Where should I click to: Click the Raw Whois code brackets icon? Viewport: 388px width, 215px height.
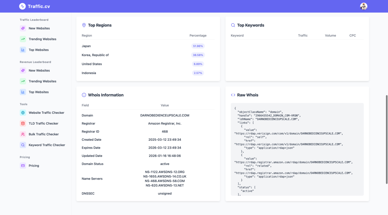coord(233,95)
